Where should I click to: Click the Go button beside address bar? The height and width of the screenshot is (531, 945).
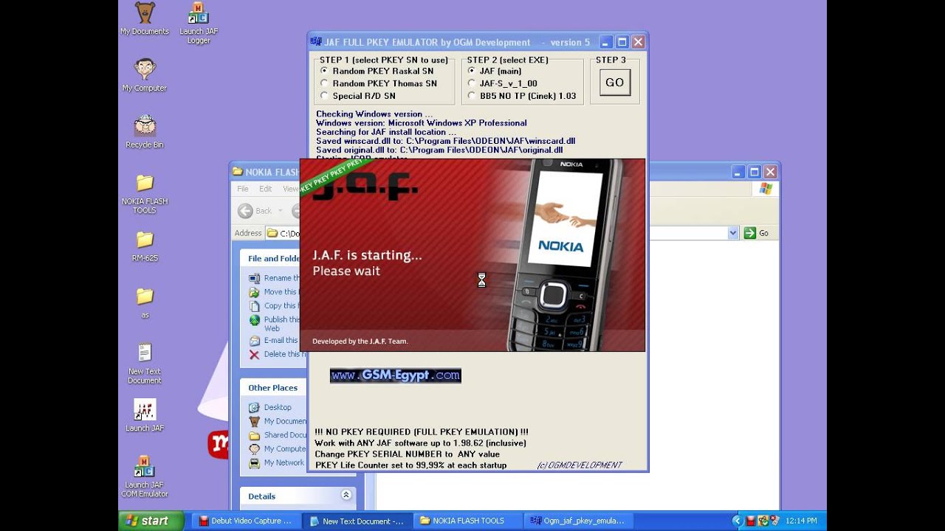(x=756, y=233)
